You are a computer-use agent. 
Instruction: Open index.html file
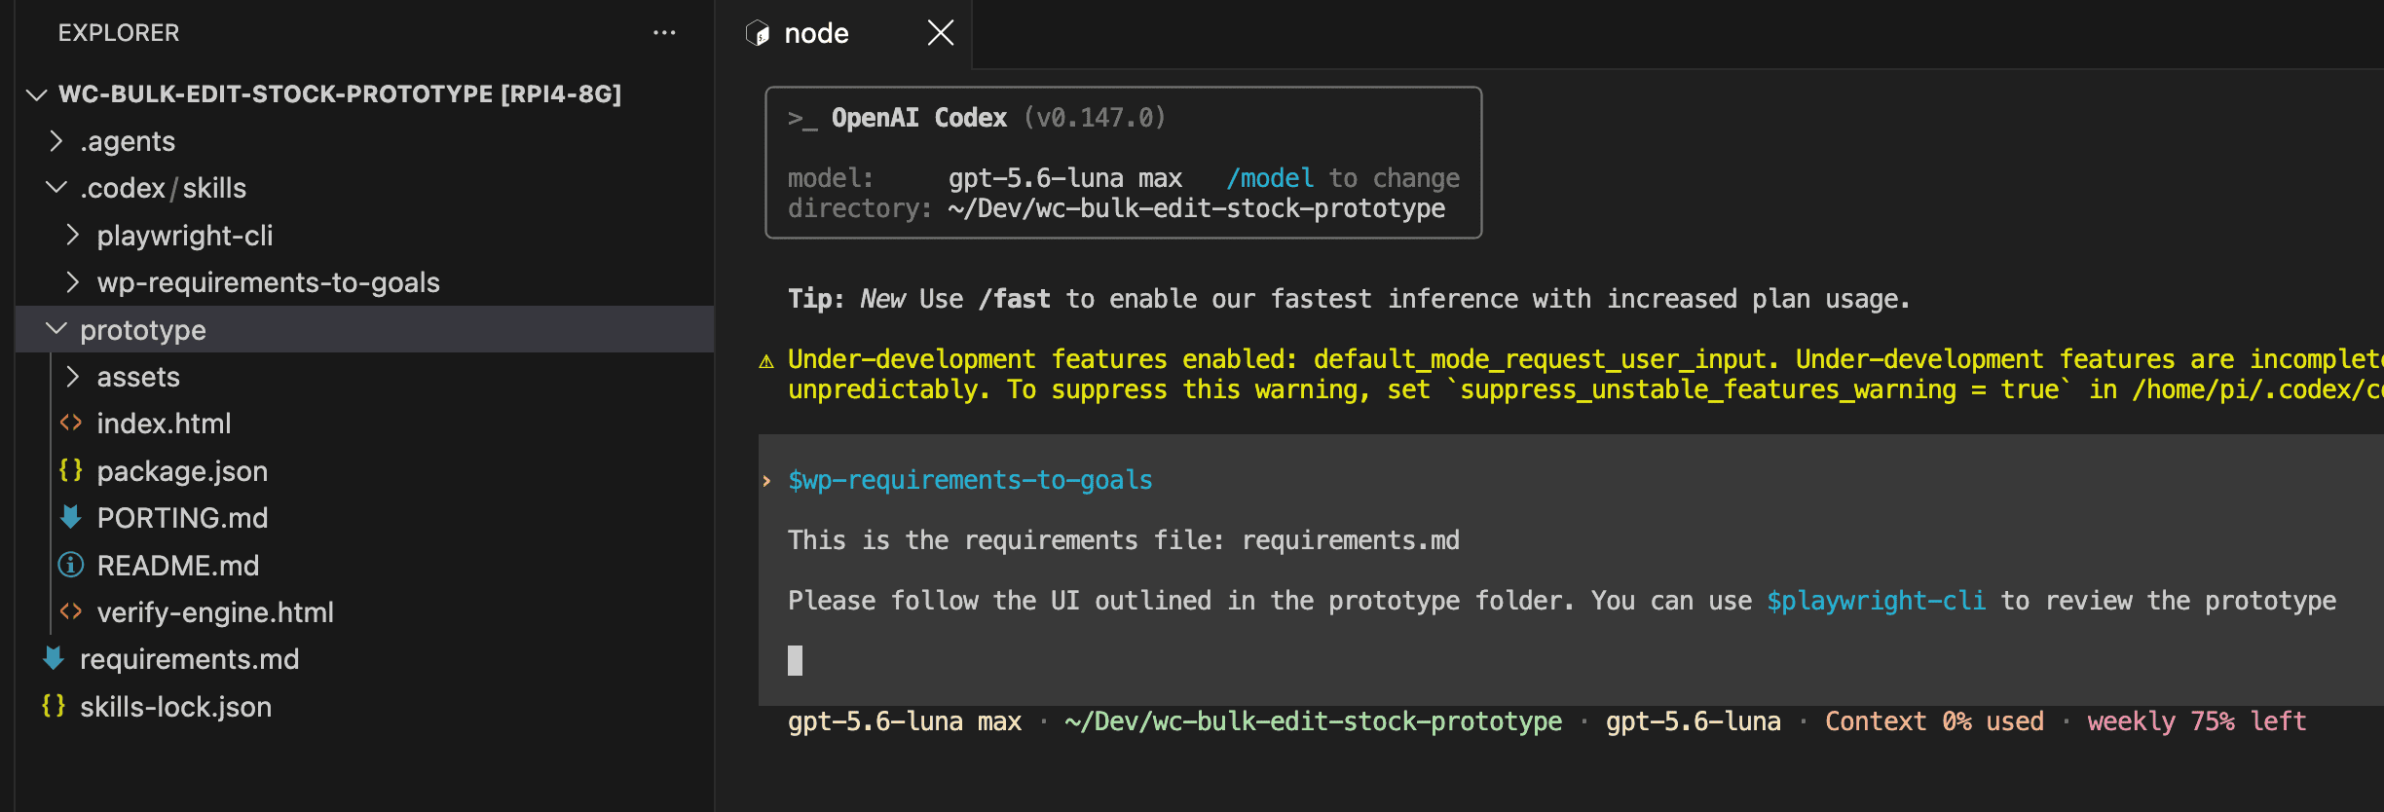click(x=164, y=424)
